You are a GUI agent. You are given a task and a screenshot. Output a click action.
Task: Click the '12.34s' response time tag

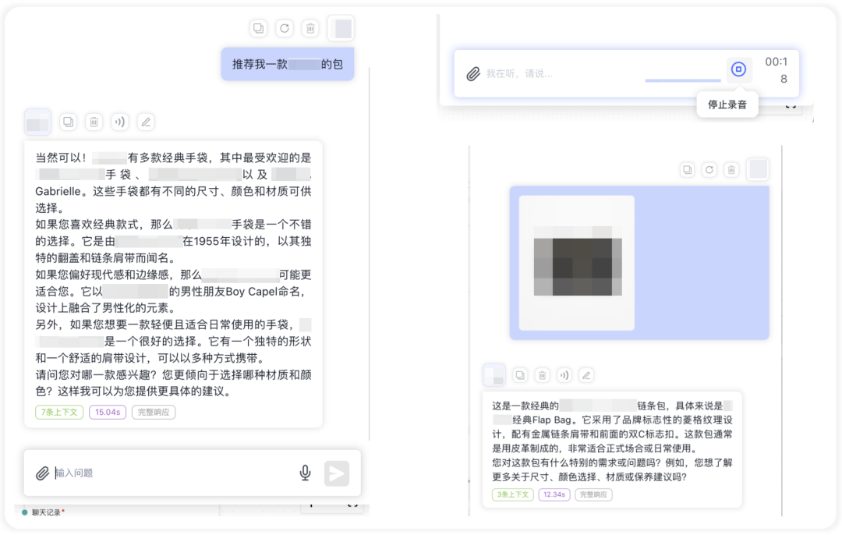pyautogui.click(x=554, y=494)
